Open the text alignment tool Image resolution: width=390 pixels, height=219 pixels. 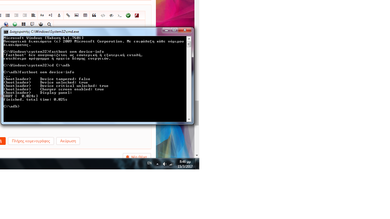[x=33, y=15]
